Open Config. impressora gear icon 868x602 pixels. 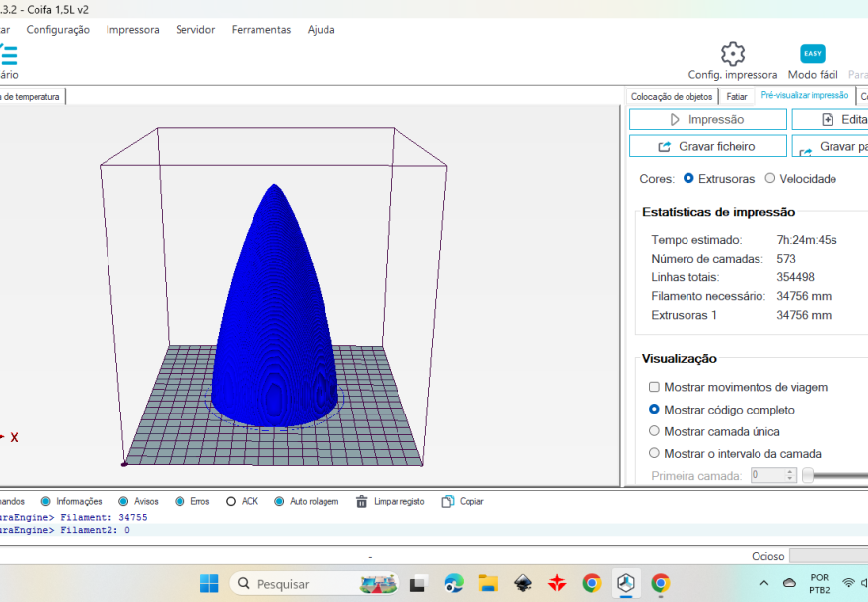[732, 54]
